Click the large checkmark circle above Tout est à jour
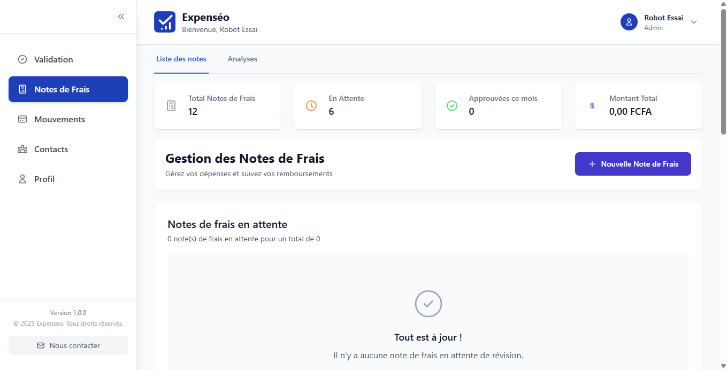Screen dimensions: 727x370 (428, 304)
